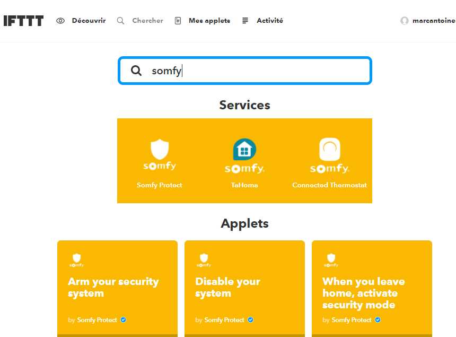Viewport: 456px width, 337px height.
Task: Click the IFTTT logo
Action: click(23, 21)
